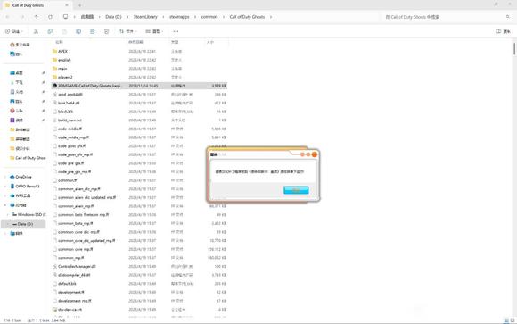Open the pinned Pictures folder in sidebar
The width and height of the screenshot is (517, 324).
(16, 102)
